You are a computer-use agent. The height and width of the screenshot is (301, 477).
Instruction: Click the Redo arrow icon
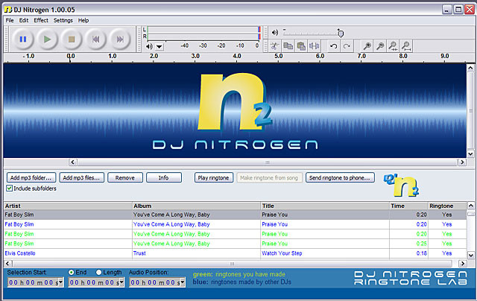click(347, 46)
